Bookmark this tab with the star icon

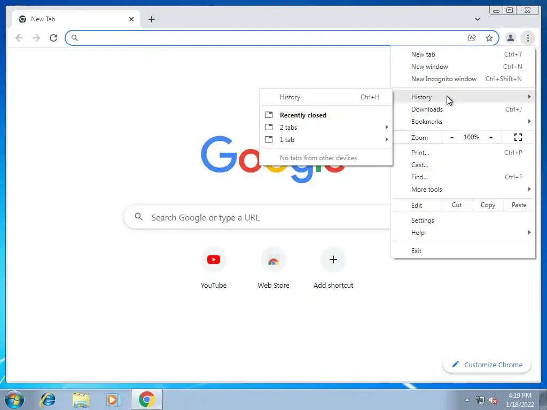tap(489, 38)
